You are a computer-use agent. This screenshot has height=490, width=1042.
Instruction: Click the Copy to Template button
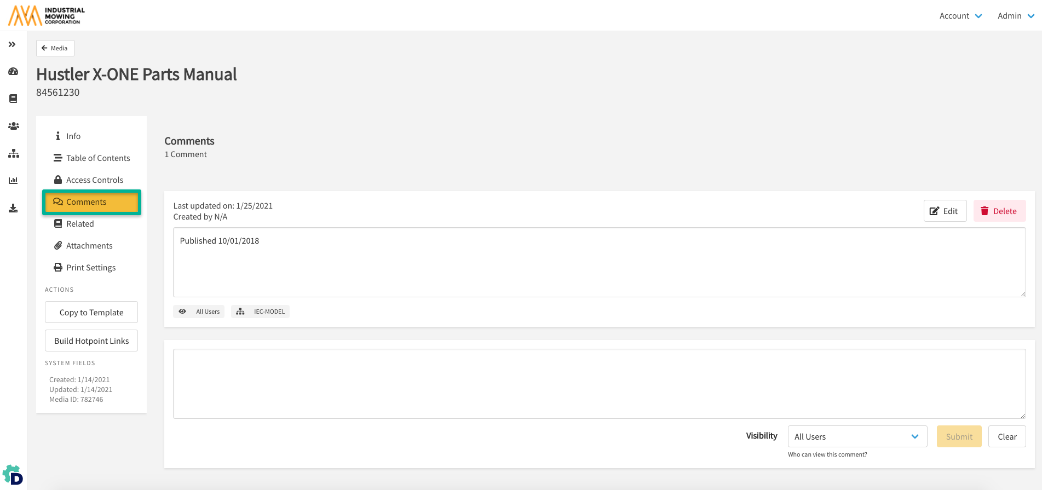91,313
